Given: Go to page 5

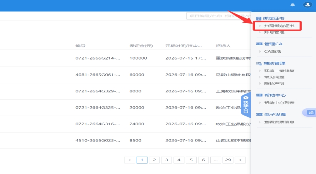Looking at the screenshot, I should (191, 160).
